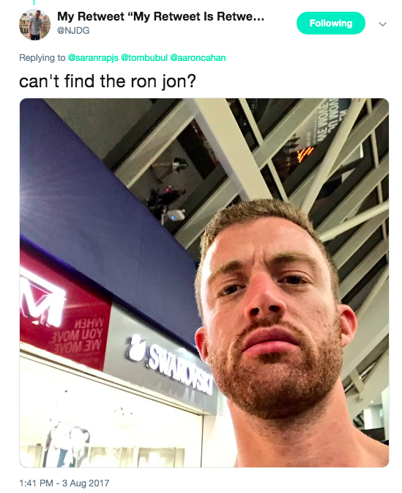This screenshot has height=493, width=402.
Task: Click the Swarovski store sign in the photo
Action: pos(179,370)
